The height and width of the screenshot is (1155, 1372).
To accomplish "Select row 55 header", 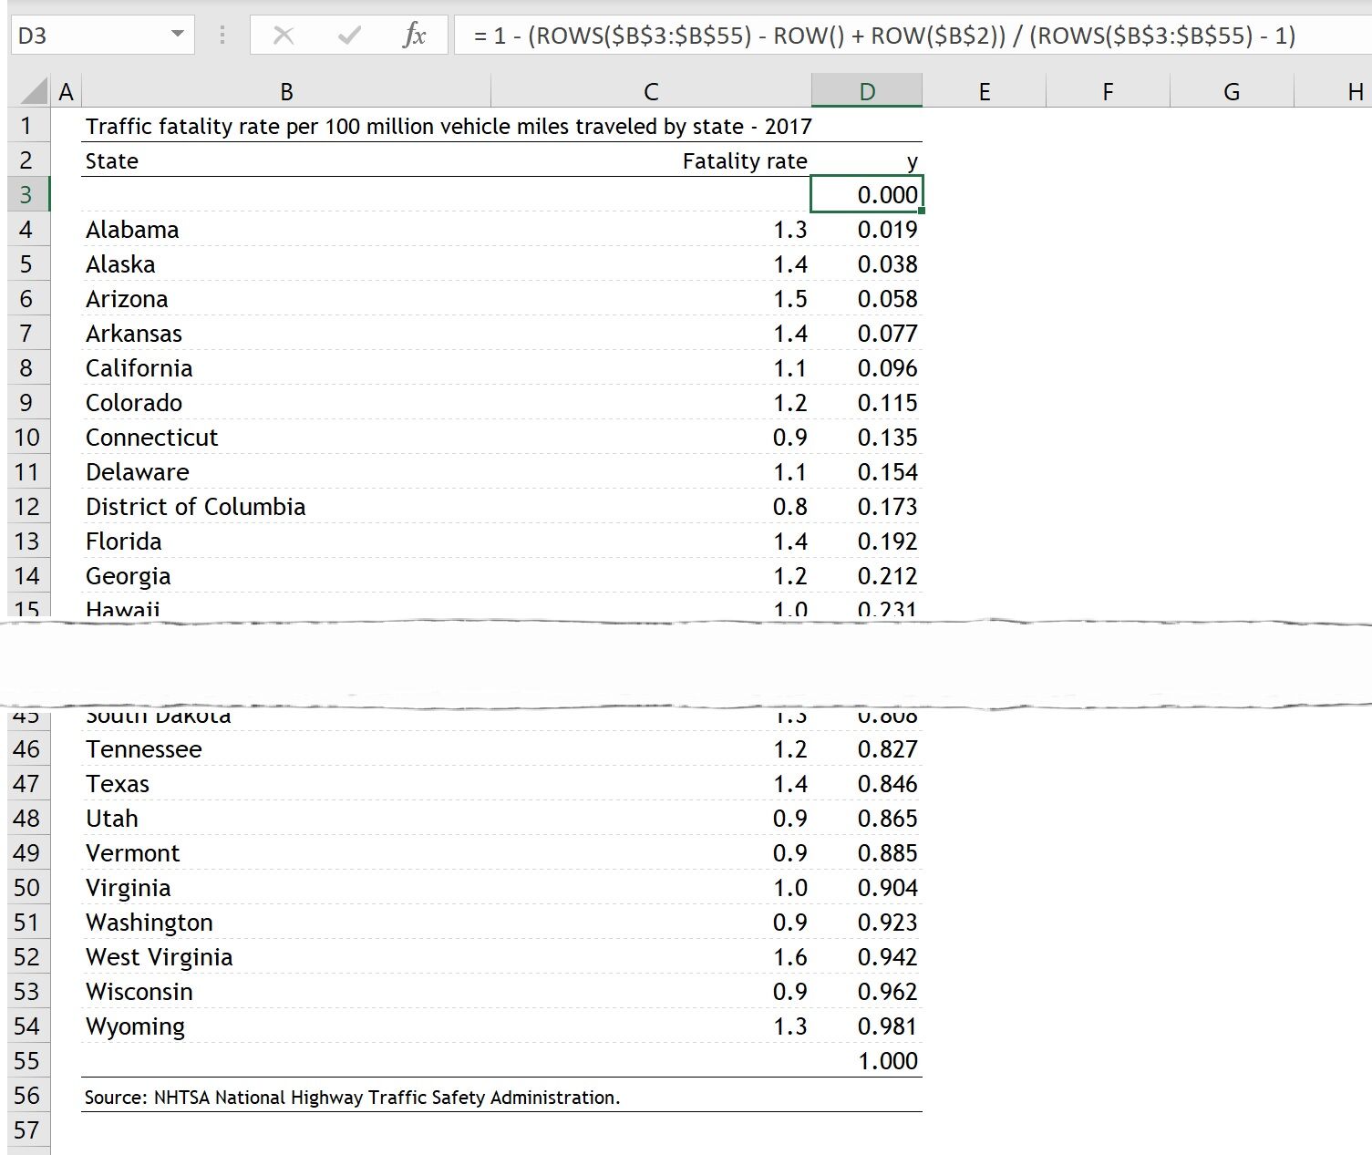I will click(26, 1061).
